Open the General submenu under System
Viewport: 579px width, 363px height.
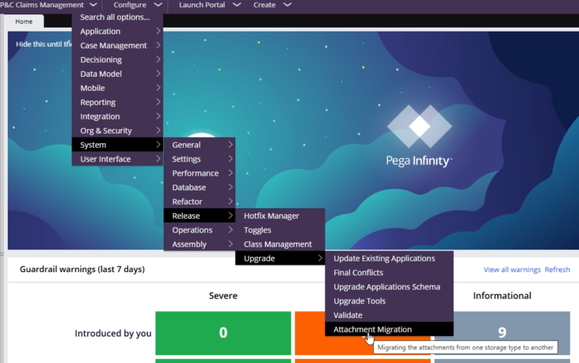(200, 145)
